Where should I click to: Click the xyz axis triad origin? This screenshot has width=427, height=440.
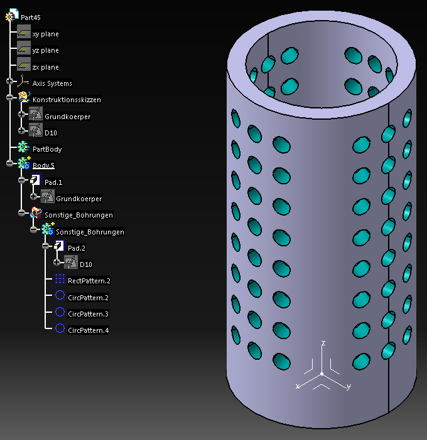pos(322,374)
